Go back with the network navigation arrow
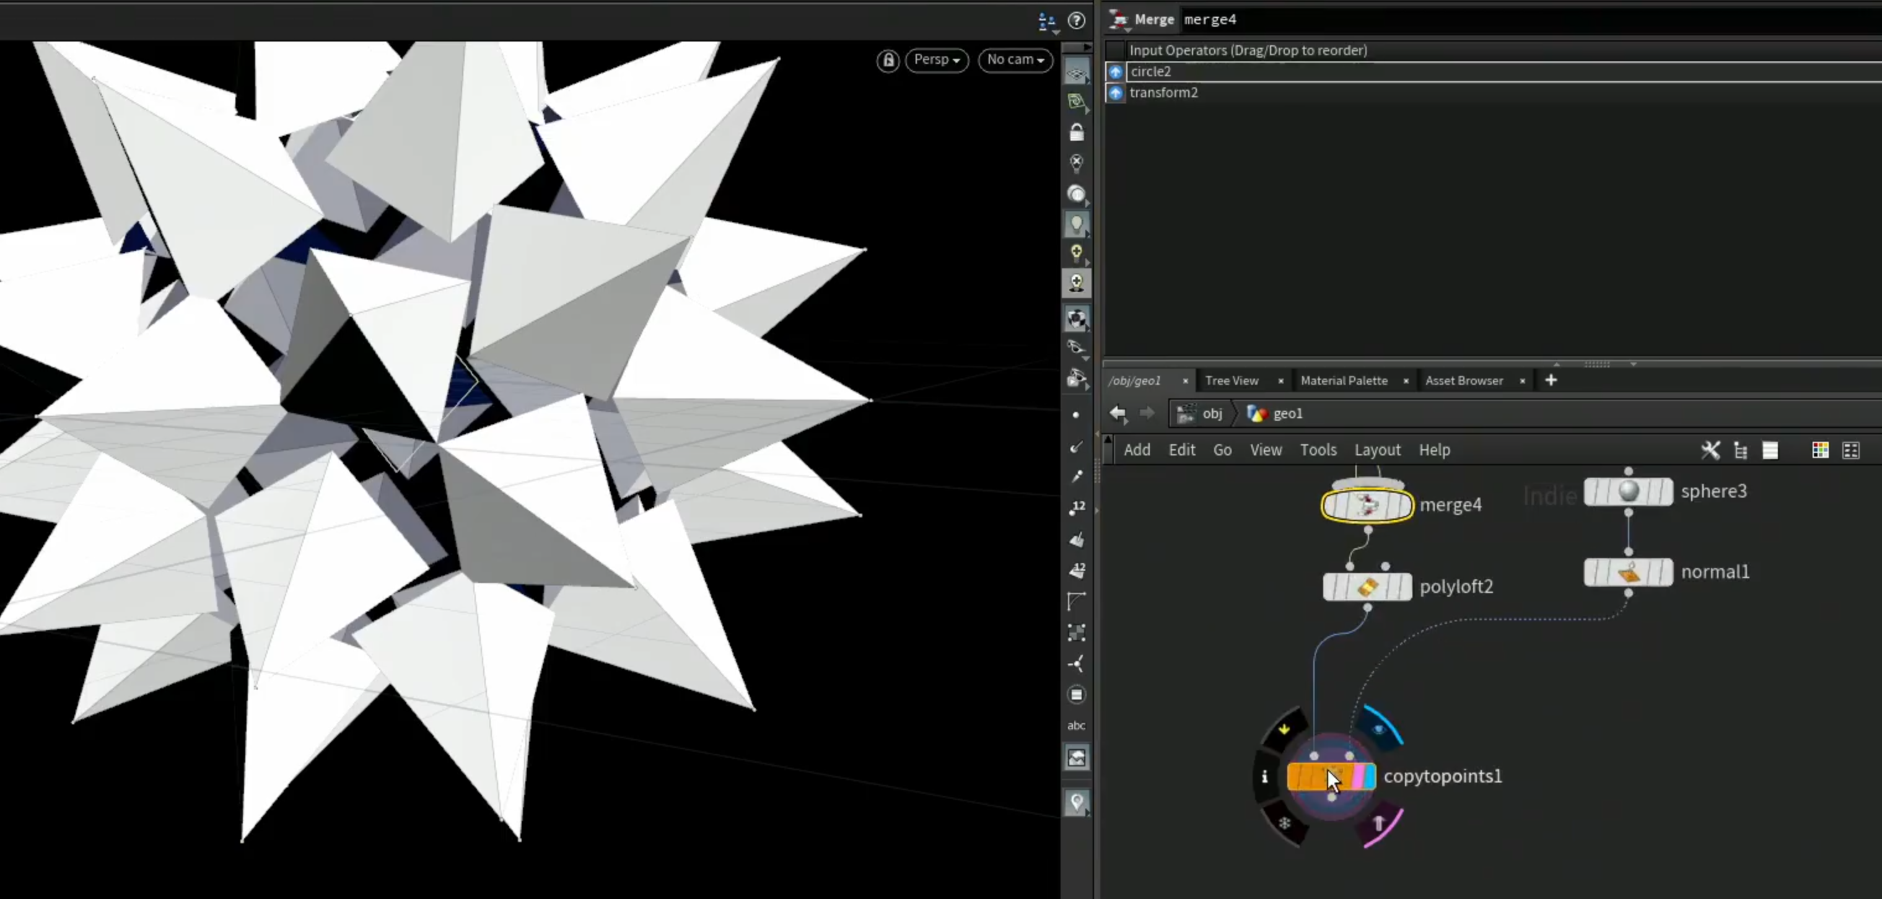 1118,414
